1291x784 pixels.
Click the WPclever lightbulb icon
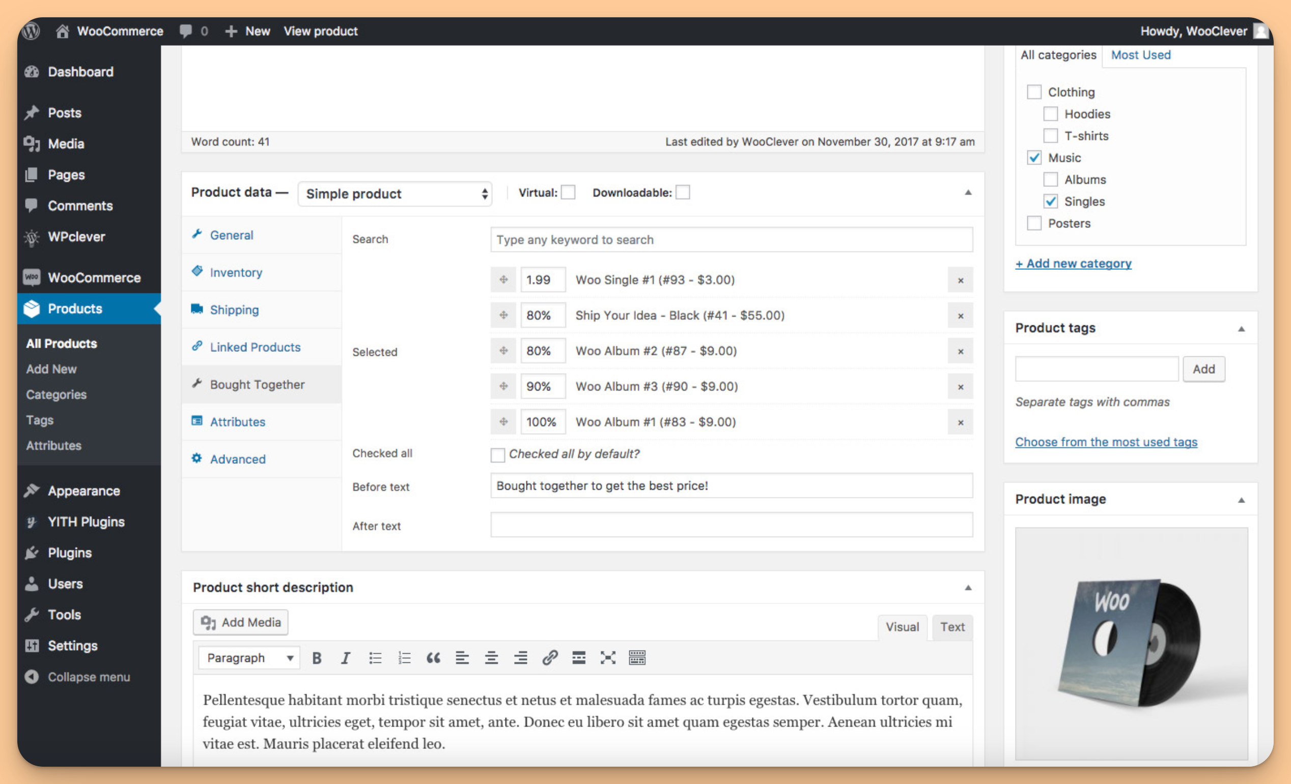[x=32, y=236]
